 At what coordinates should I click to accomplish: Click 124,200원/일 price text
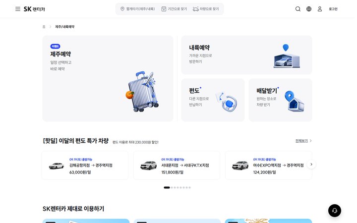point(264,172)
